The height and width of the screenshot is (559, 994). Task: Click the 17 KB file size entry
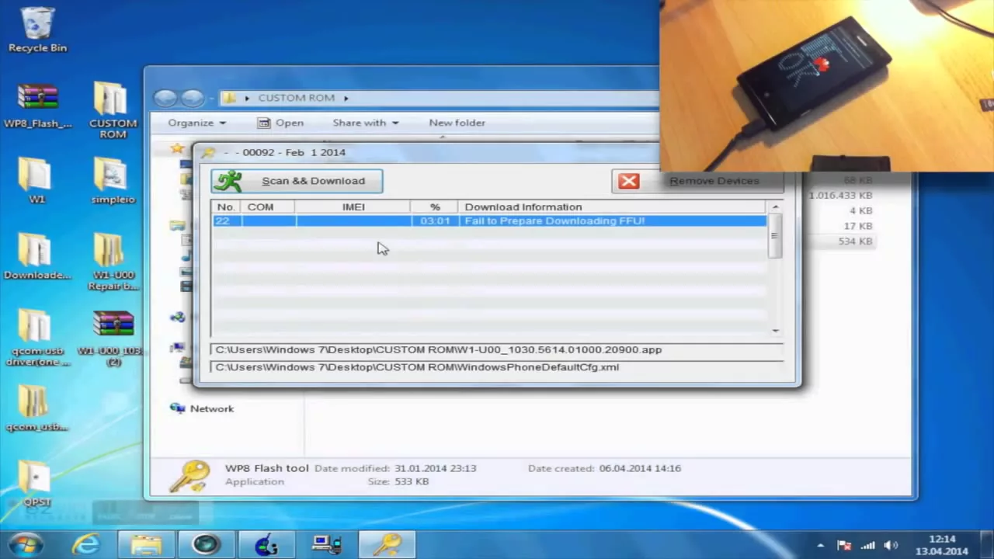857,226
